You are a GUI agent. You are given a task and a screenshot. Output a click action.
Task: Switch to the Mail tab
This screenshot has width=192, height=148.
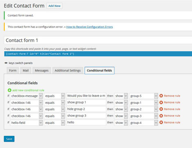coord(26,70)
